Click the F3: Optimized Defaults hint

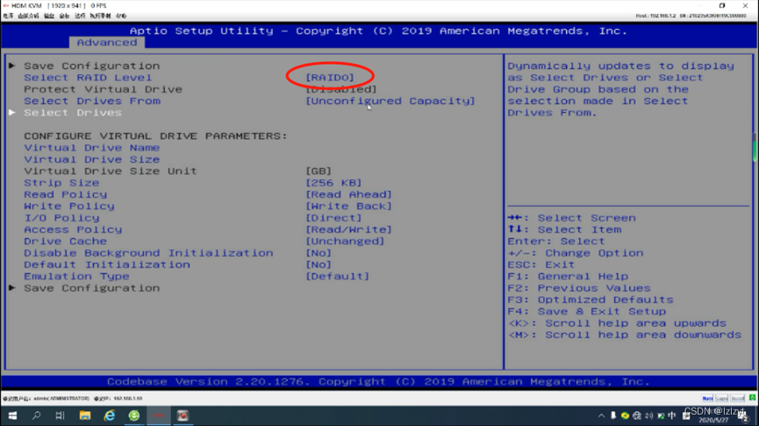[591, 300]
